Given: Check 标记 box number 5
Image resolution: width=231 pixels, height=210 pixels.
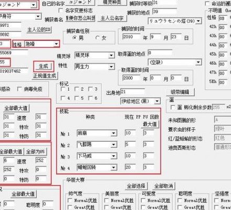Looking at the screenshot, I should [76, 98].
